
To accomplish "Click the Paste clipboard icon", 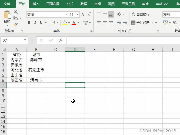I will point(7,15).
